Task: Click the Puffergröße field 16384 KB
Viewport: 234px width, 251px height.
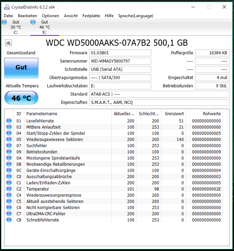Action: pos(212,53)
